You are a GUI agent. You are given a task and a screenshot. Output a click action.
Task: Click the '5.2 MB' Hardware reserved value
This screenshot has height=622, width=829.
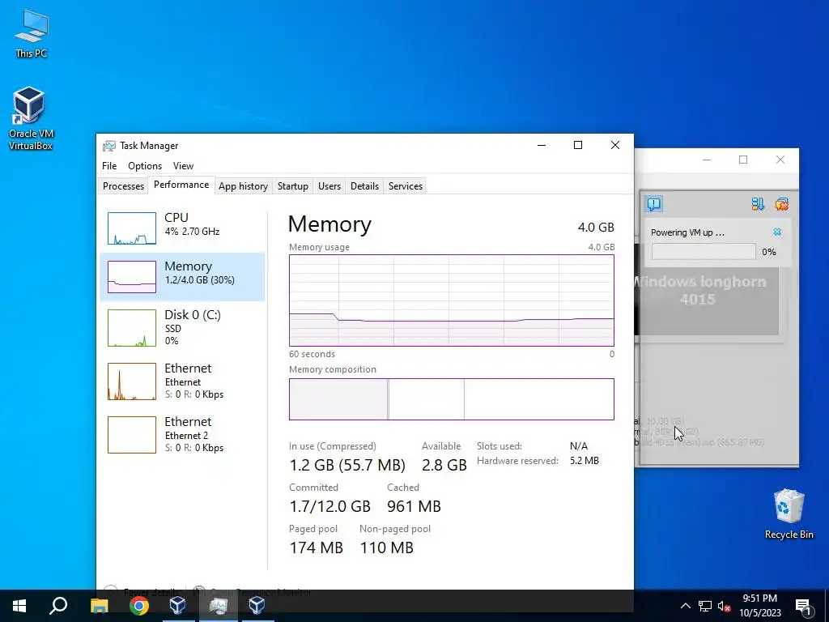(x=585, y=461)
